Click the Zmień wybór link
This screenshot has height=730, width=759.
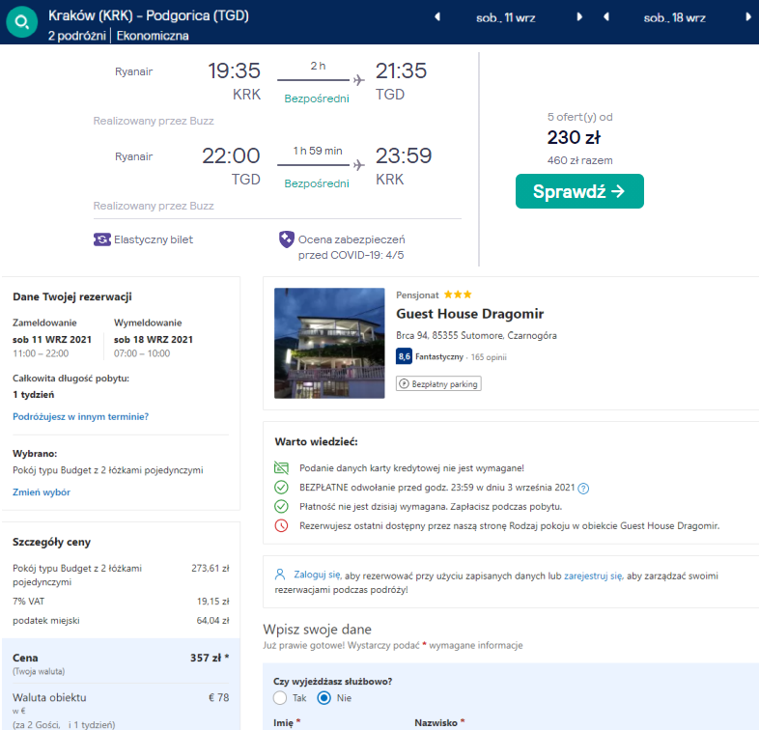point(42,492)
